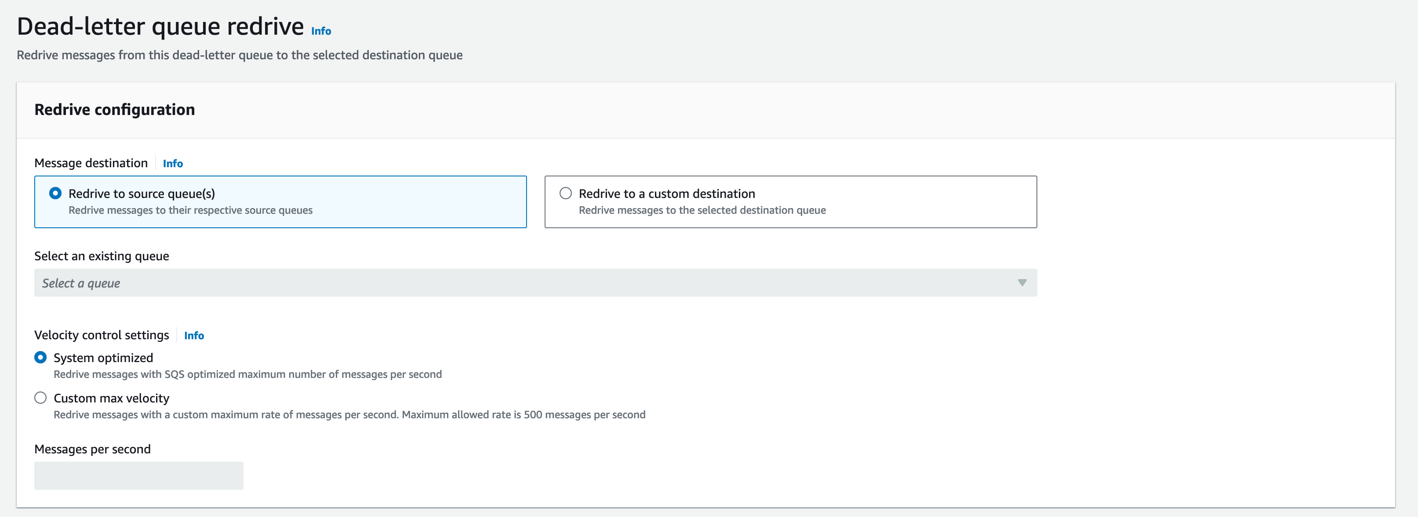
Task: Choose Custom max velocity option
Action: click(x=40, y=398)
